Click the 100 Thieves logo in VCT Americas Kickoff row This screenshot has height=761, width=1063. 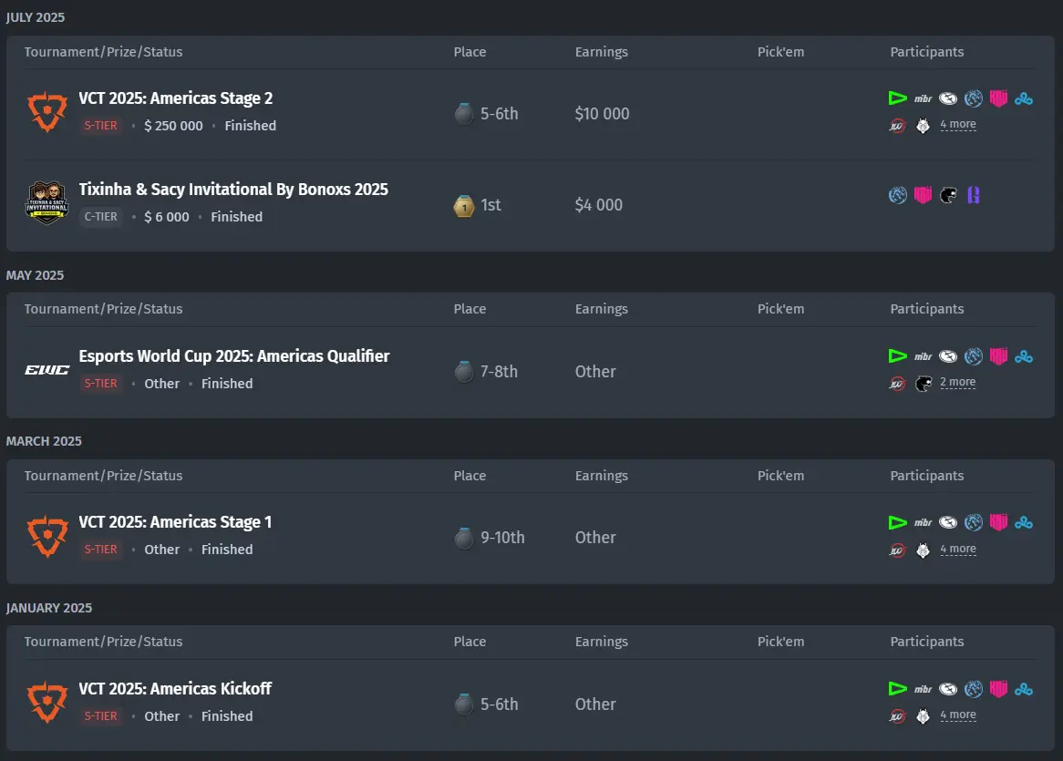click(x=898, y=715)
